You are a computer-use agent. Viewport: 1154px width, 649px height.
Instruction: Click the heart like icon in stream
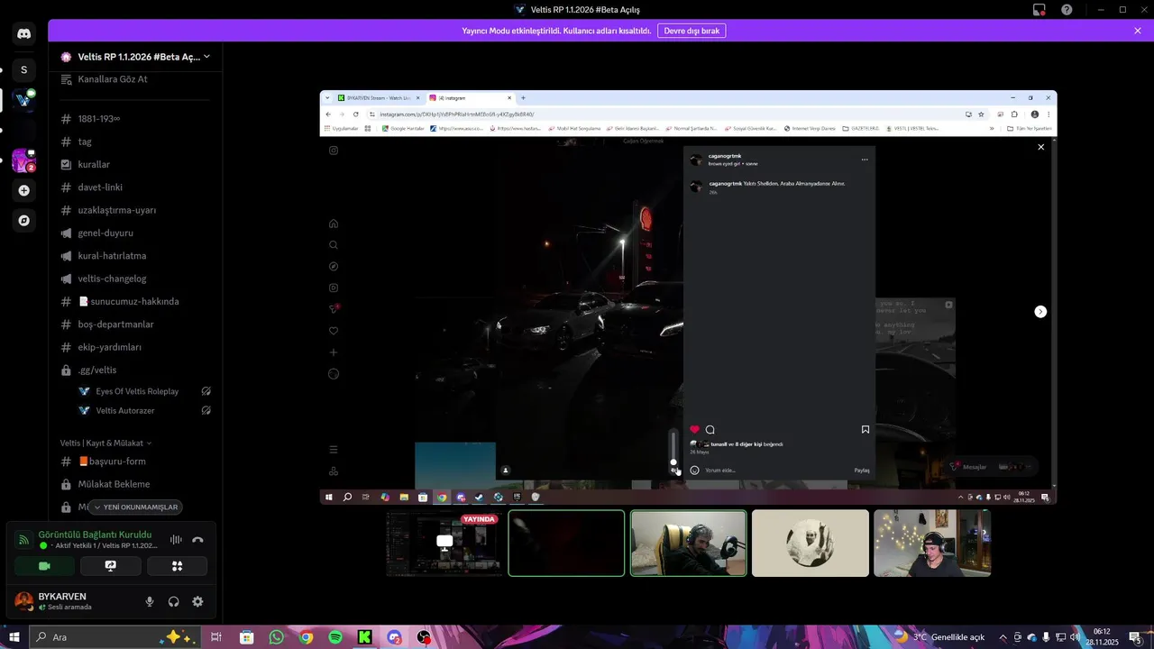click(x=694, y=430)
